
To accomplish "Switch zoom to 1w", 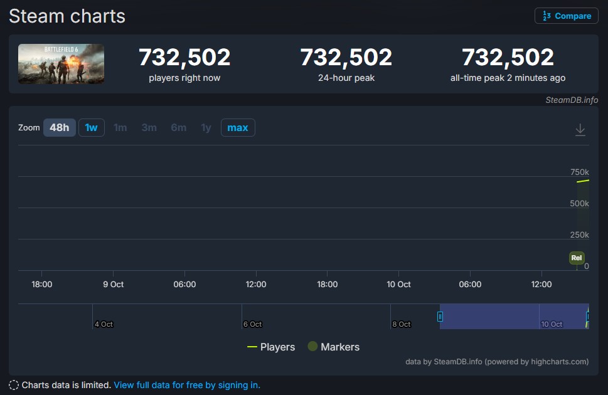I will coord(92,128).
